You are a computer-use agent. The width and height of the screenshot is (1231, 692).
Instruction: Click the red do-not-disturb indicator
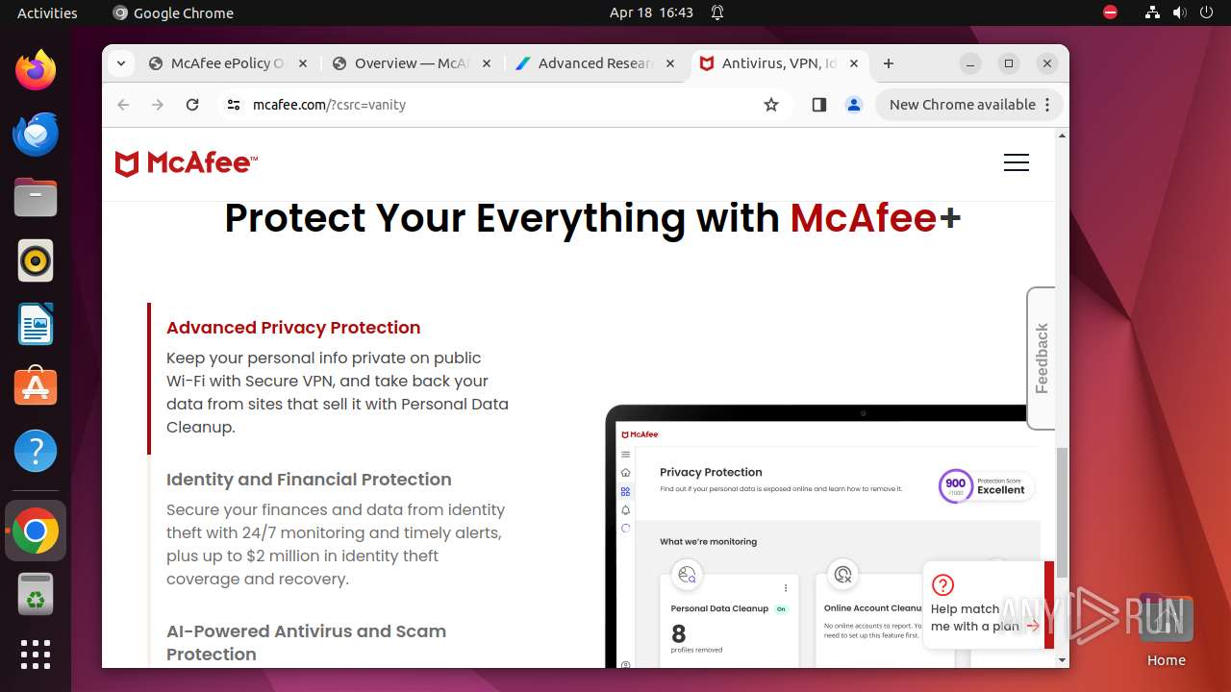click(x=1110, y=12)
